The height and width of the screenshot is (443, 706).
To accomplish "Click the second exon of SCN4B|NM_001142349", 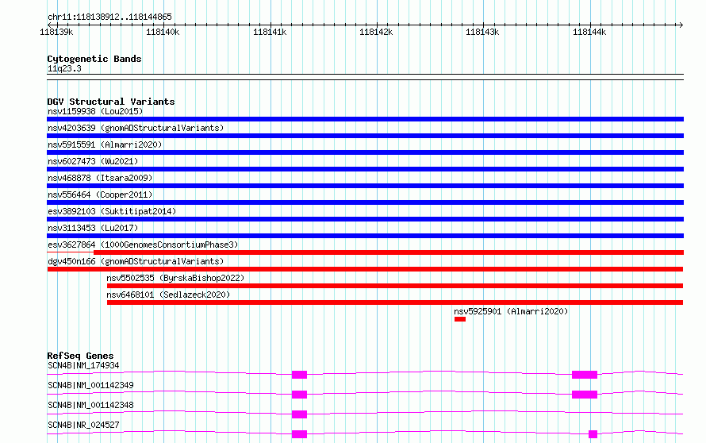I will point(585,395).
